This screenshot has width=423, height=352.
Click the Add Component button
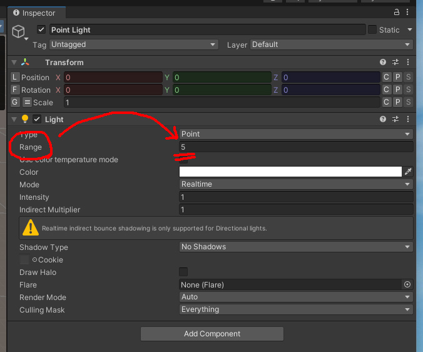pyautogui.click(x=211, y=334)
